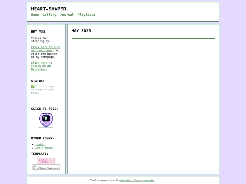Viewport: 246px width, 184px height.
Task: Feed the heart-shaped virtual pet
Action: [46, 120]
